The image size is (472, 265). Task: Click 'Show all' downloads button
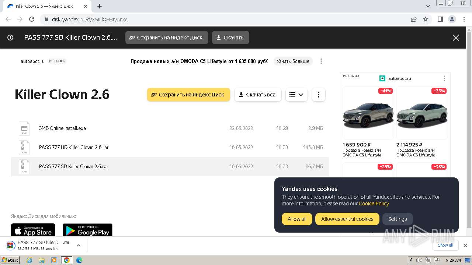pos(445,245)
